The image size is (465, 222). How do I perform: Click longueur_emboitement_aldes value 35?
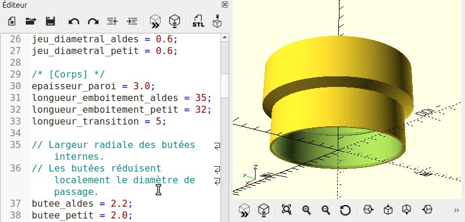tap(201, 97)
